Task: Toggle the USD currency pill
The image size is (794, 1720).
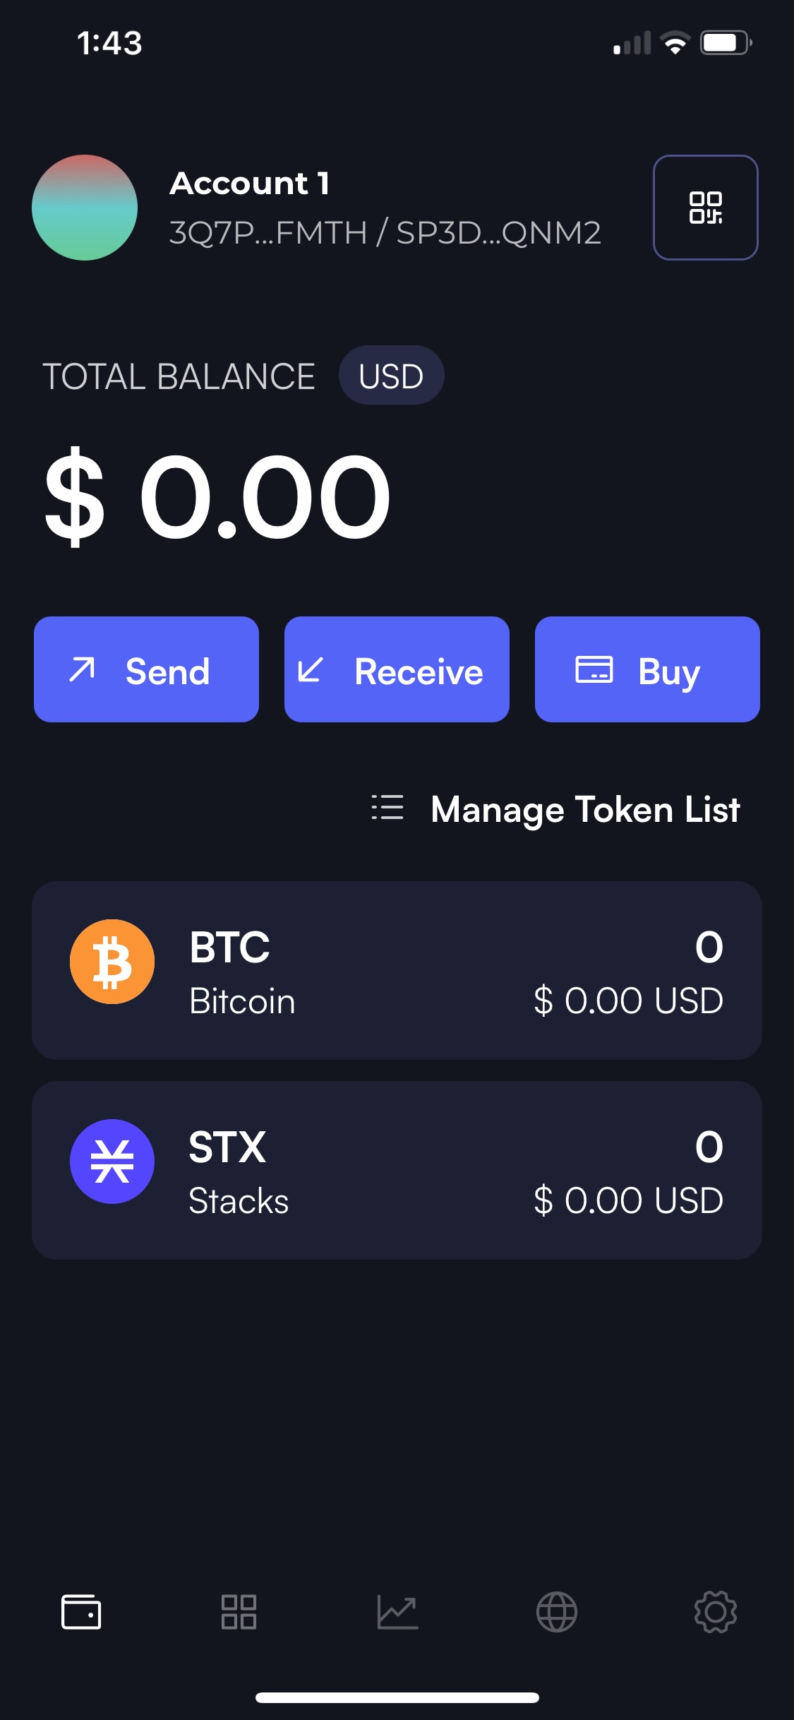Action: 391,375
